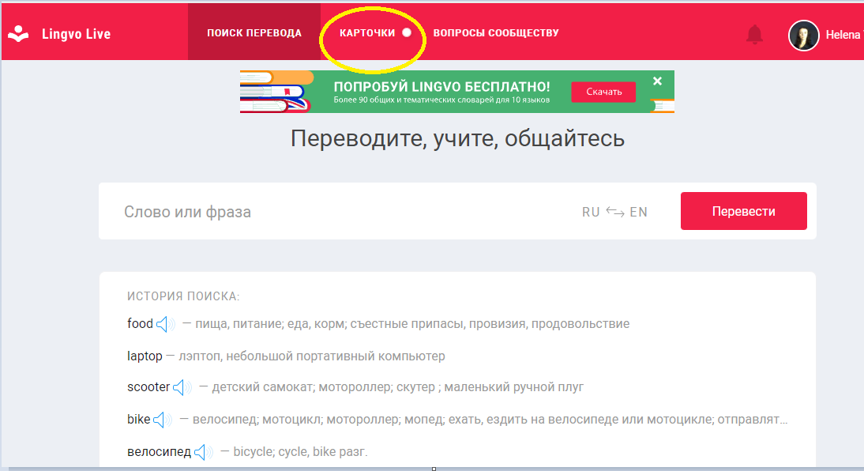Swap RU and EN languages arrows
864x471 pixels.
coord(615,212)
